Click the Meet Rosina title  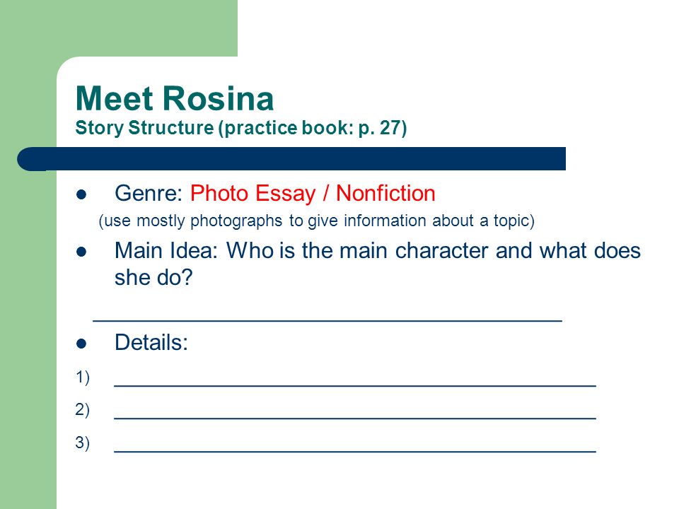coord(175,99)
